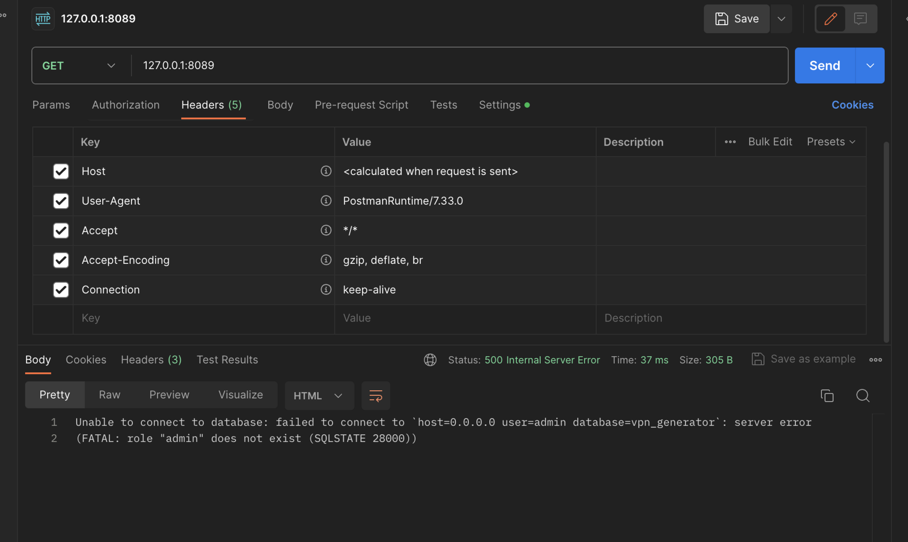Switch to Raw response view
The image size is (908, 542).
[x=110, y=394]
